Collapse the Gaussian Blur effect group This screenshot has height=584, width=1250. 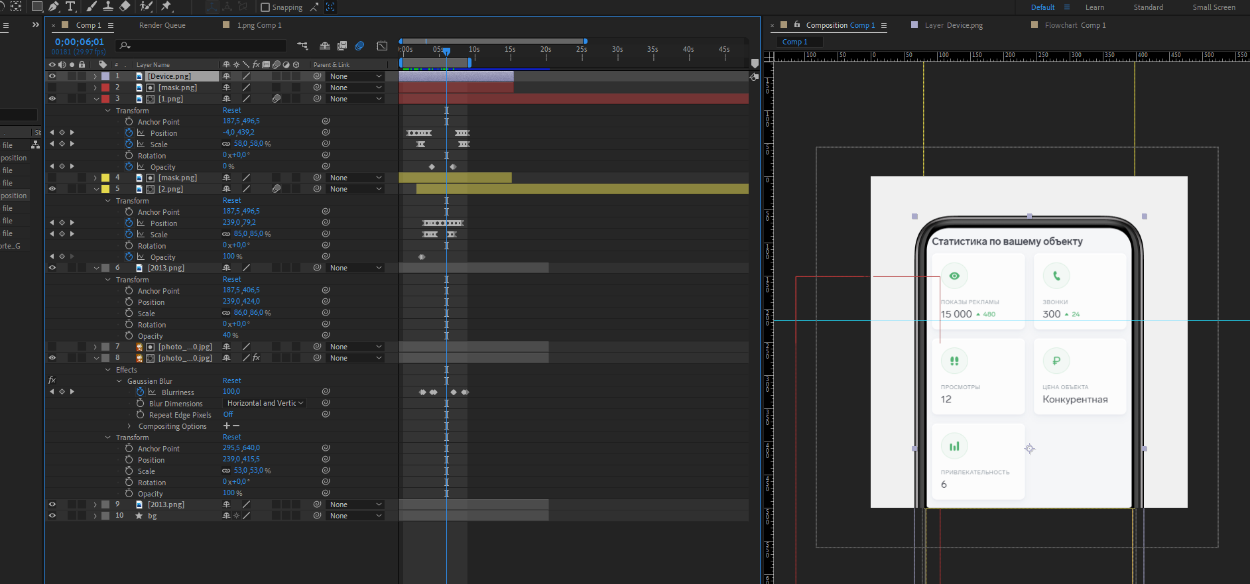[x=119, y=381]
